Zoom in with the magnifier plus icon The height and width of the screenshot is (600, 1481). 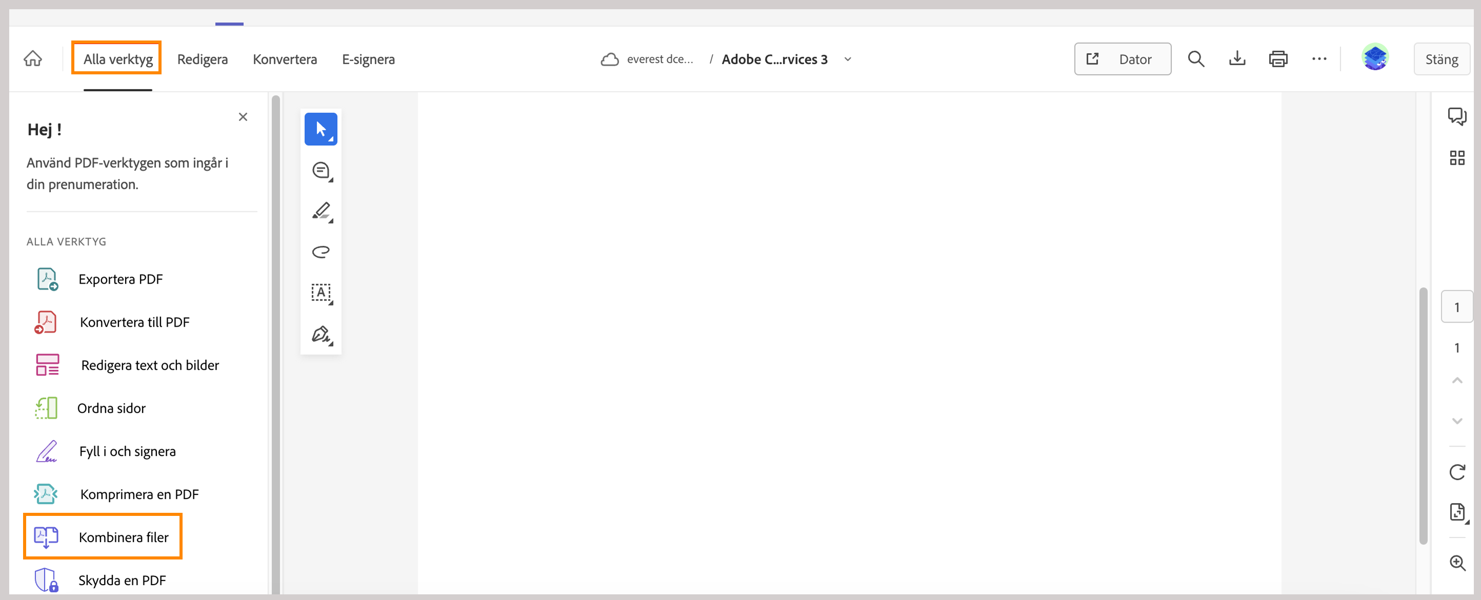pos(1457,563)
